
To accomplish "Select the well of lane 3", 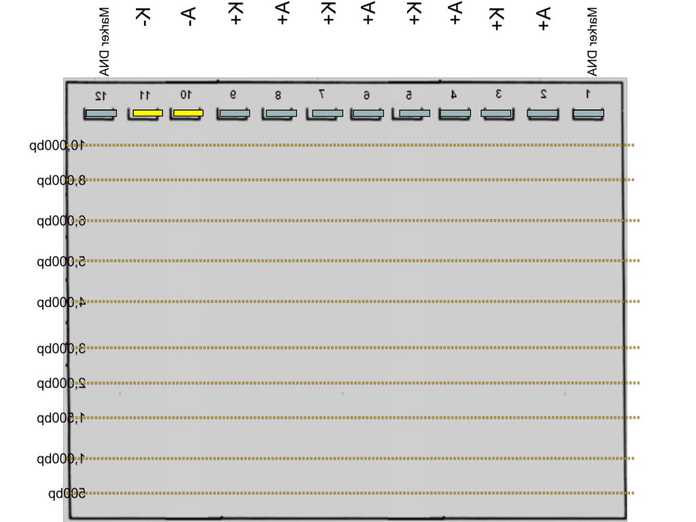I will (495, 114).
